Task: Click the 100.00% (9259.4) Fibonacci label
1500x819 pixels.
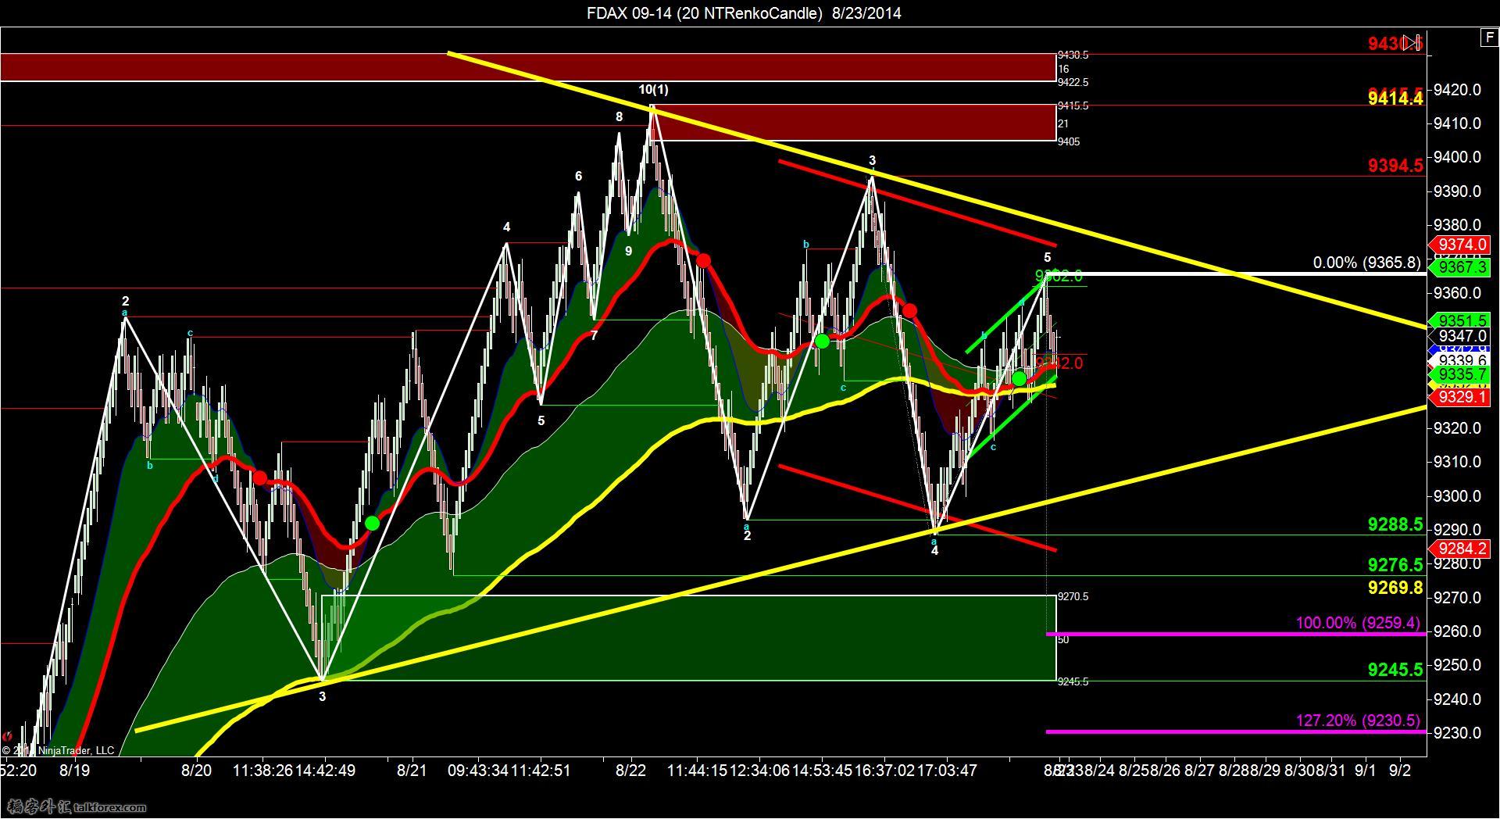Action: click(x=1358, y=623)
